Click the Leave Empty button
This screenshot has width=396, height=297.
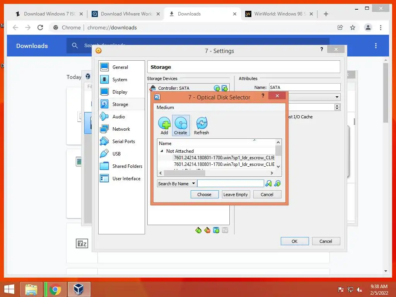[x=236, y=195]
